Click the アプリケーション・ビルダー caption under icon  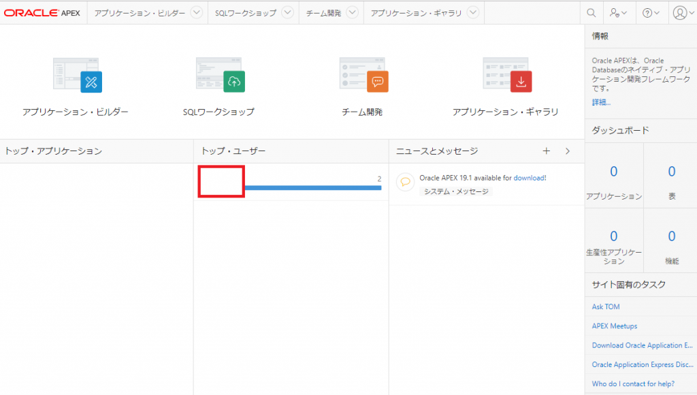coord(76,112)
